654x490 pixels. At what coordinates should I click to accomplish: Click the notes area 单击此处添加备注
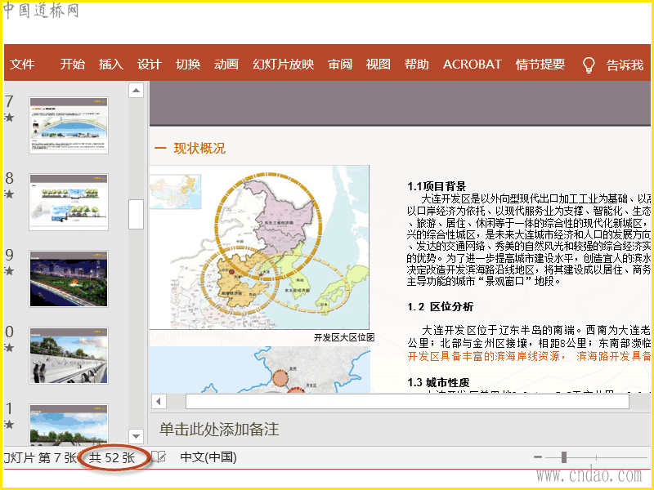(x=219, y=429)
